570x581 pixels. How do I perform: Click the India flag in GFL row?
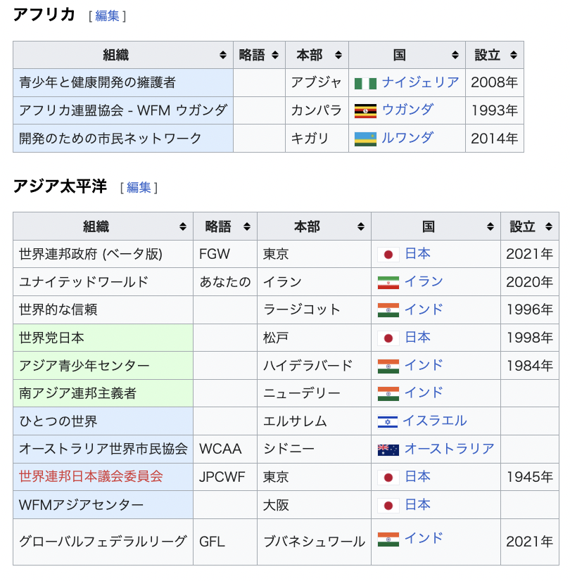[x=388, y=539]
